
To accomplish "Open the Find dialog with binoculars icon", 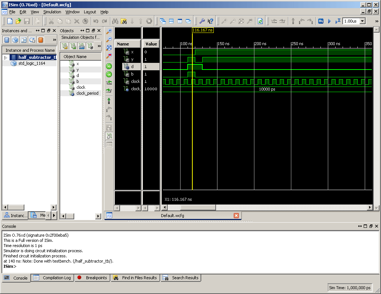I will pyautogui.click(x=116, y=21).
